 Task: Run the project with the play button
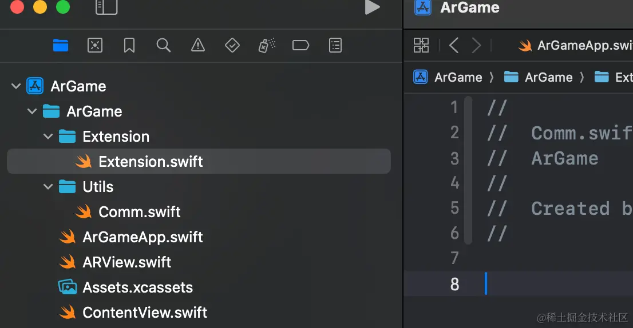(372, 7)
